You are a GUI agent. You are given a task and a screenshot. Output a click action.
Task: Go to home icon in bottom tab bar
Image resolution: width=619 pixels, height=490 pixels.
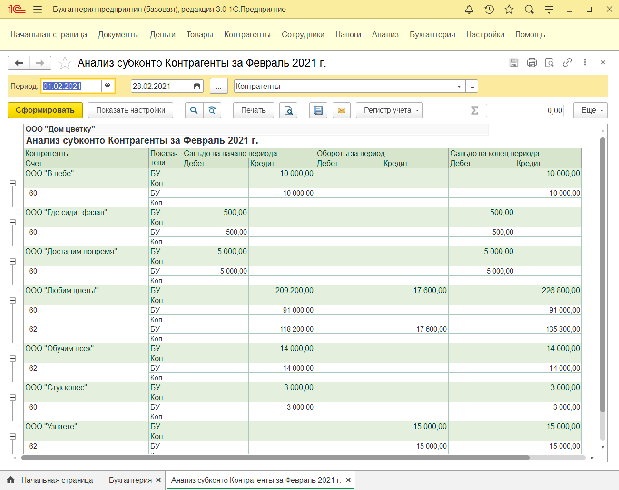point(11,480)
